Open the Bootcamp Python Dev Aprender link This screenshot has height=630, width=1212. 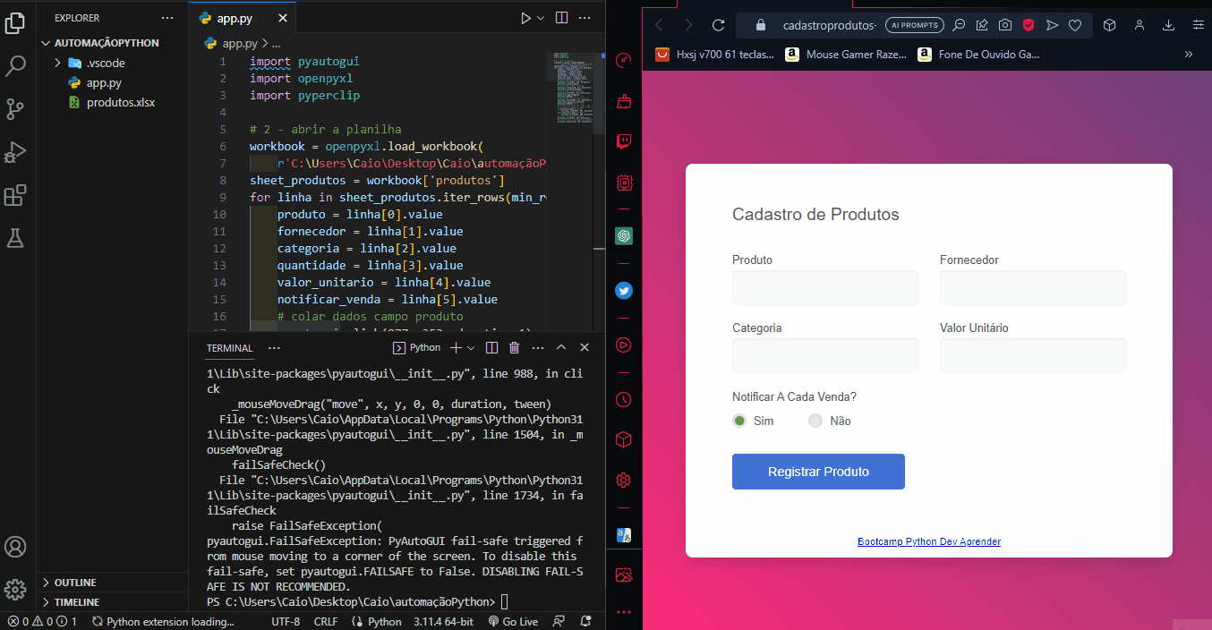(928, 541)
